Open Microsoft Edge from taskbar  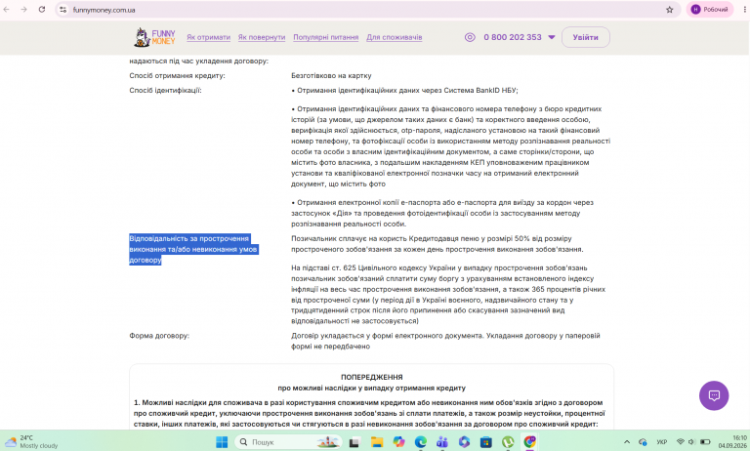[421, 442]
